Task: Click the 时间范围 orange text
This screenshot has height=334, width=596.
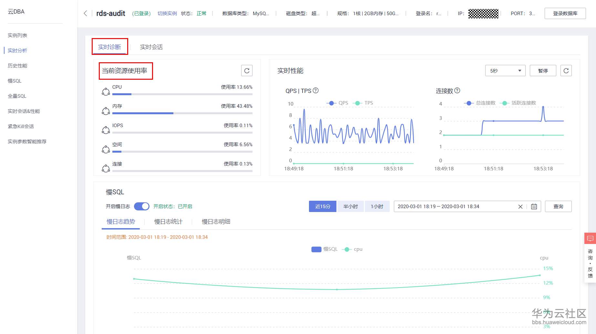Action: (157, 237)
